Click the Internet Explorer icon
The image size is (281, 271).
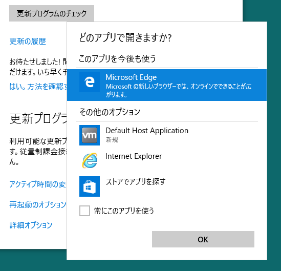90,160
